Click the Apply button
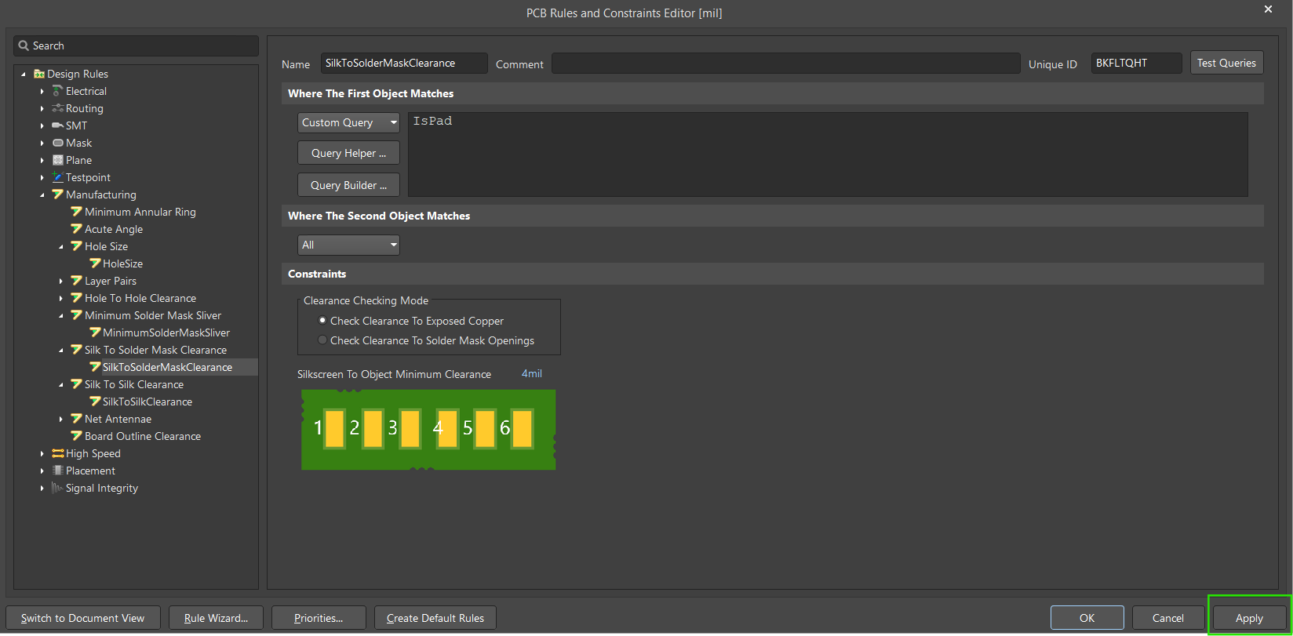The width and height of the screenshot is (1293, 636). [1249, 618]
